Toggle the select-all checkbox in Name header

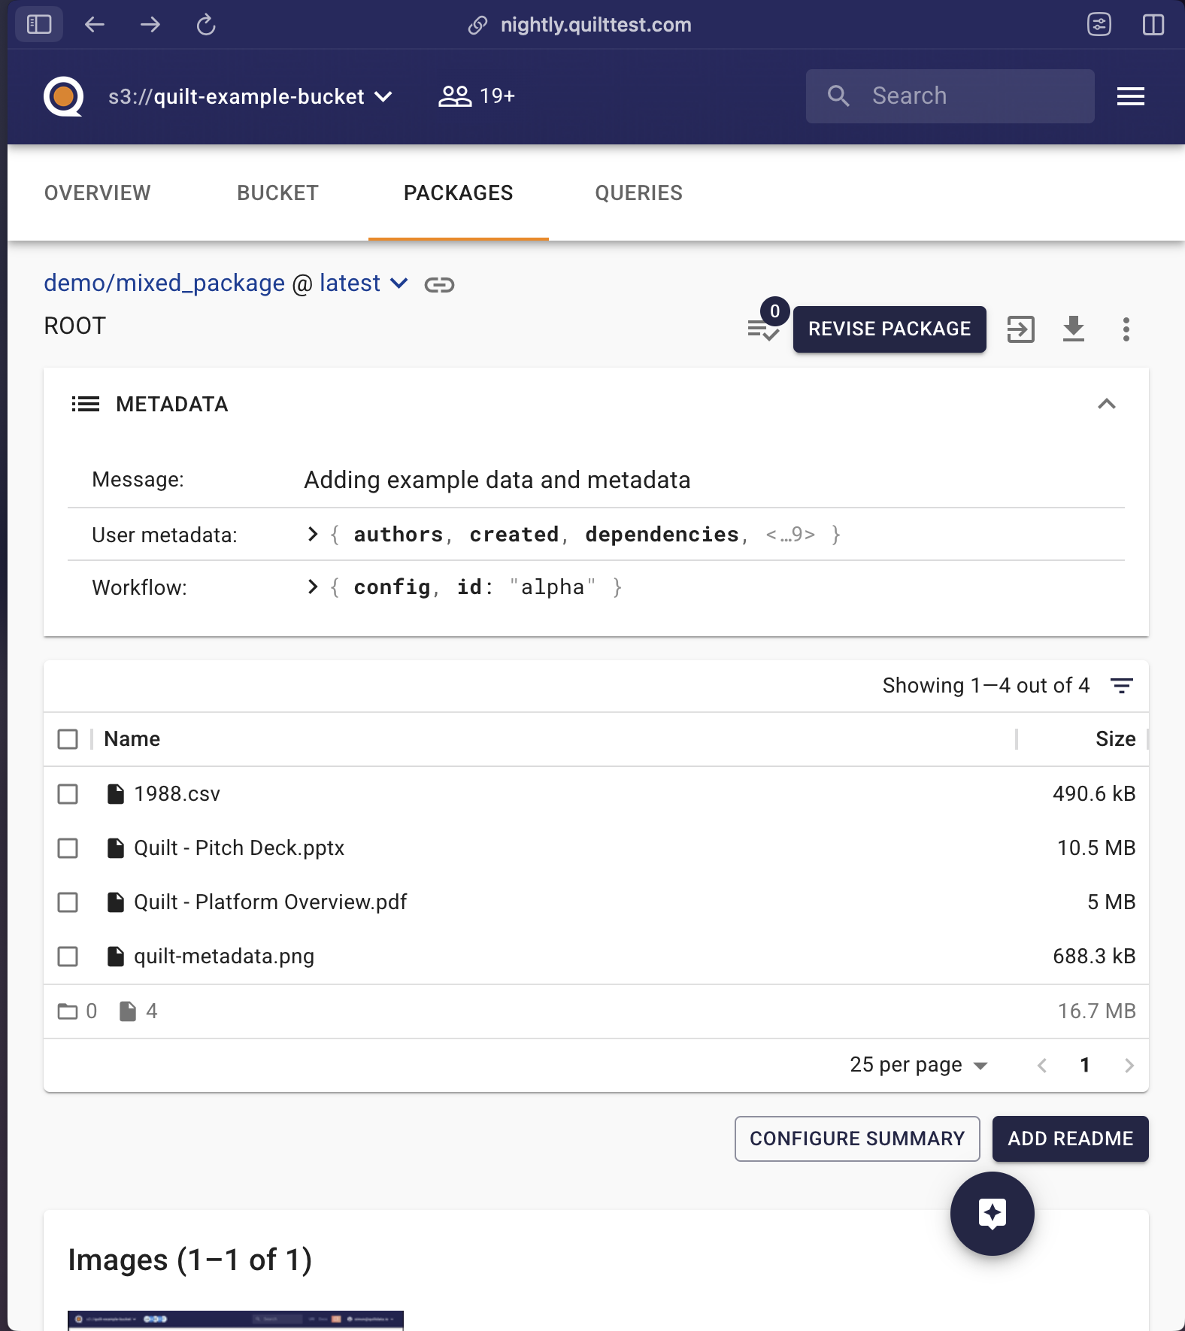pyautogui.click(x=68, y=739)
